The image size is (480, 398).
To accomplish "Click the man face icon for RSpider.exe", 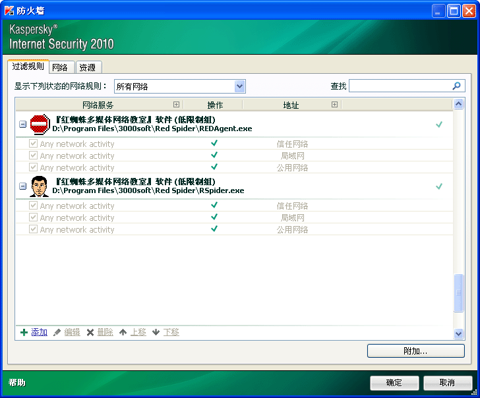I will point(40,186).
